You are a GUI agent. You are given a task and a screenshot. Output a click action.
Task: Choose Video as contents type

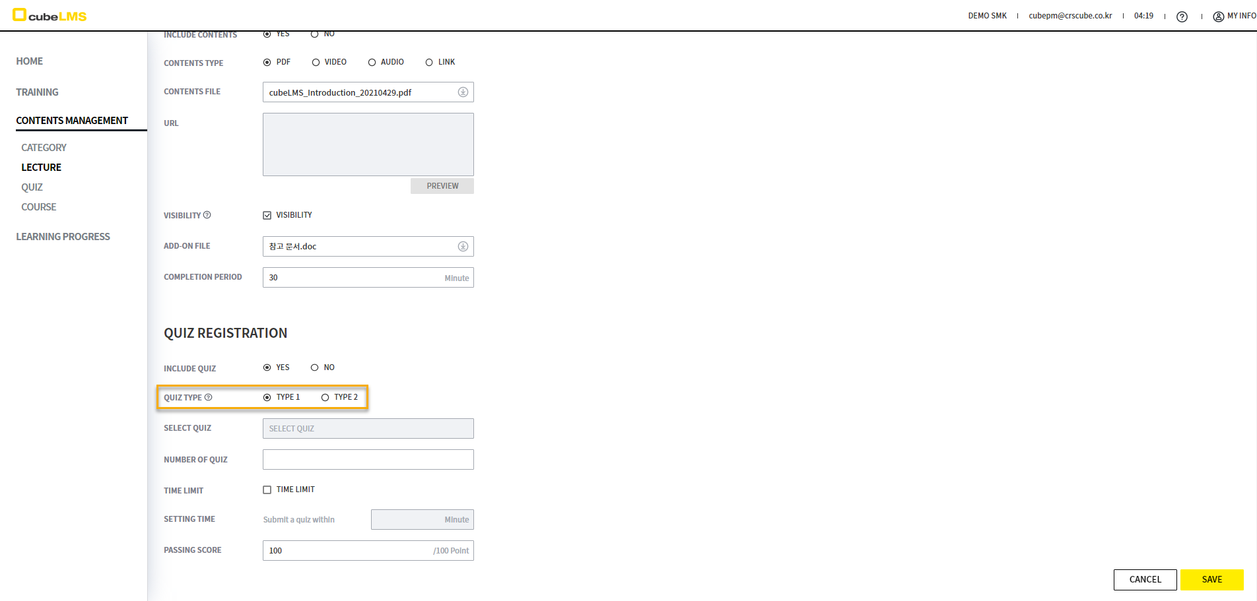(316, 63)
